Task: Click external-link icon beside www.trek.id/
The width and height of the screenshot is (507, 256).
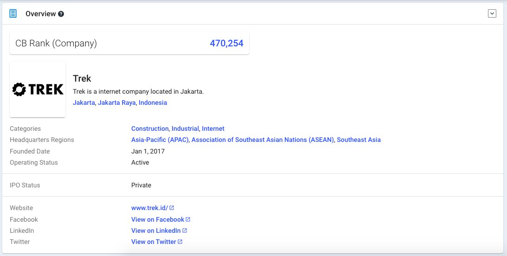Action: 172,207
